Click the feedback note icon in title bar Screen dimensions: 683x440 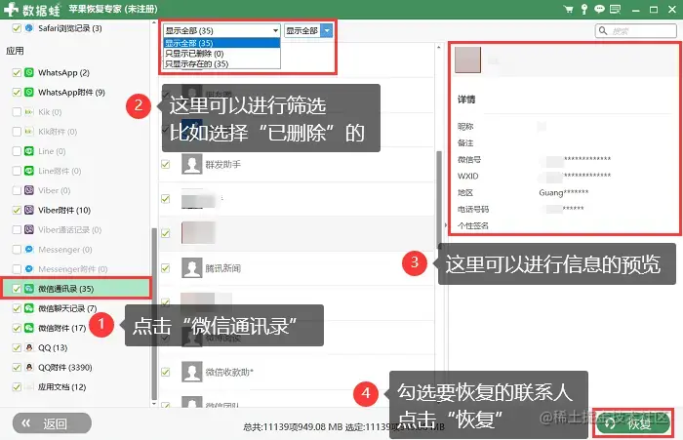[615, 9]
